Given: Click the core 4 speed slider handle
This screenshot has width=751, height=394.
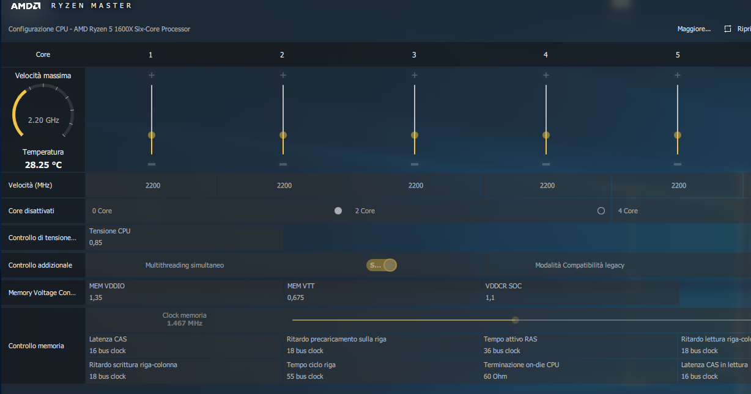Looking at the screenshot, I should [546, 135].
